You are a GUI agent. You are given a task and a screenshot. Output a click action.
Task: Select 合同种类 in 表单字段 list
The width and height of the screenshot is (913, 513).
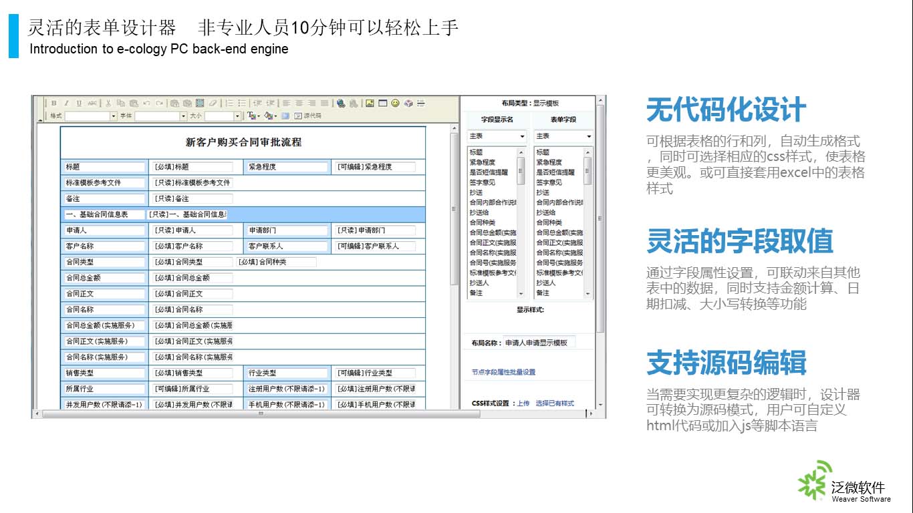549,222
